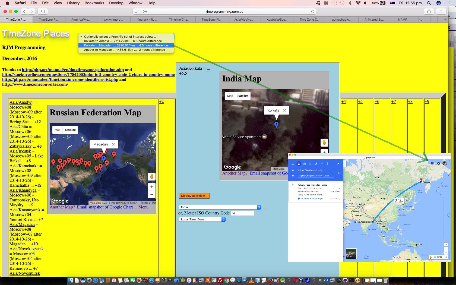Add a new tab with plus button

pos(445,20)
